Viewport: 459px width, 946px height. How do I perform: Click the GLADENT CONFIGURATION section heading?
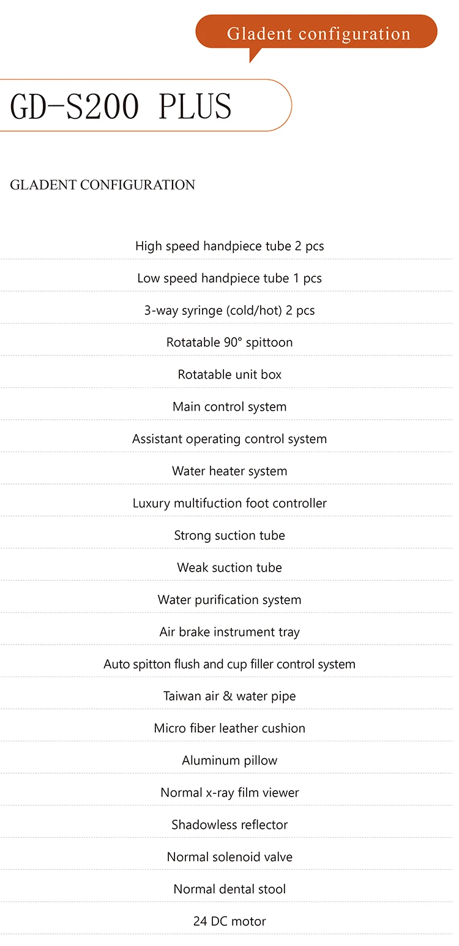(103, 185)
